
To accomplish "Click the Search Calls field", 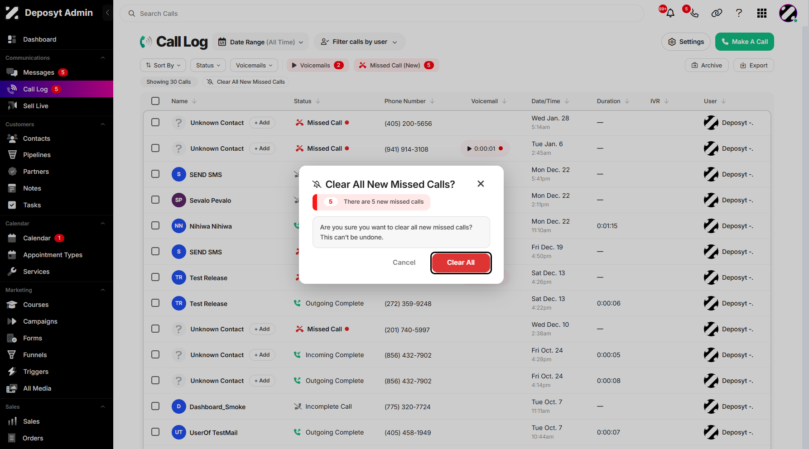I will tap(381, 14).
